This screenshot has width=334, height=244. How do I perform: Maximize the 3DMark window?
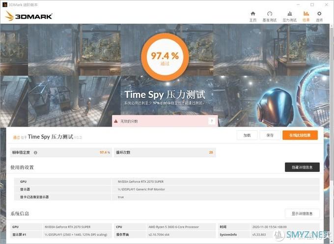click(x=312, y=4)
